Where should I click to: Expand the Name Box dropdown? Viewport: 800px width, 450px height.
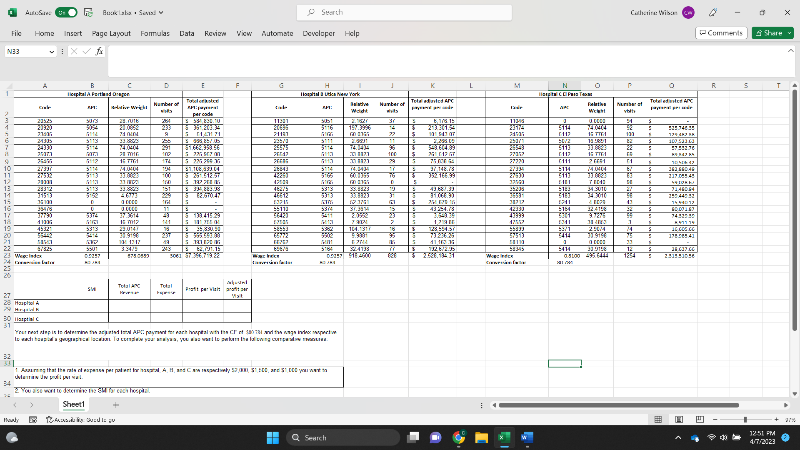(52, 52)
